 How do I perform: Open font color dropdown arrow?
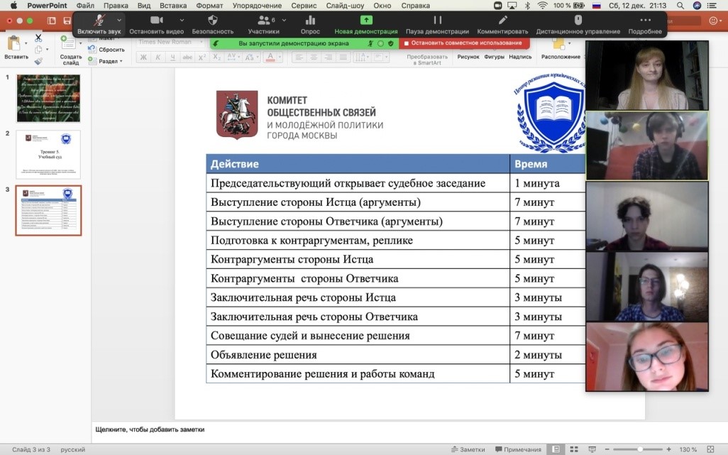280,57
